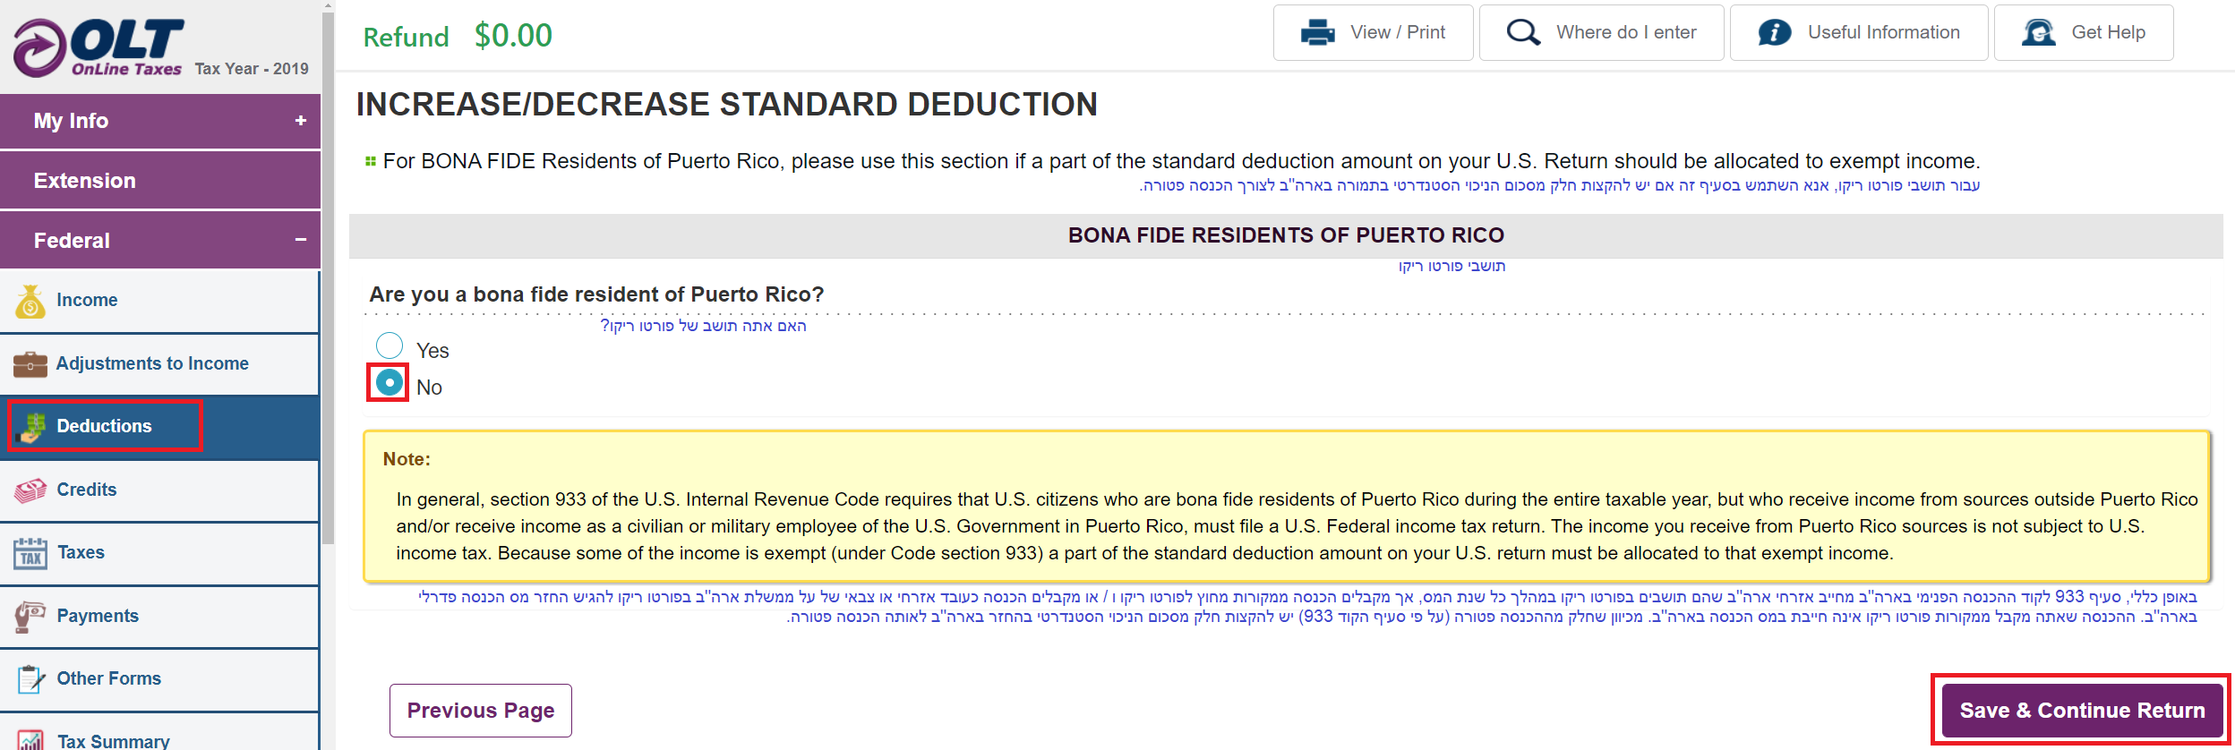Click the cash Credits icon
2235x750 pixels.
click(30, 490)
